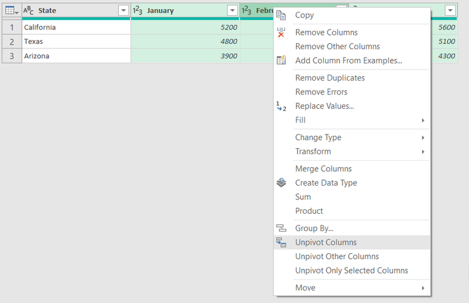Image resolution: width=469 pixels, height=303 pixels.
Task: Select the State column header
Action: coord(76,10)
